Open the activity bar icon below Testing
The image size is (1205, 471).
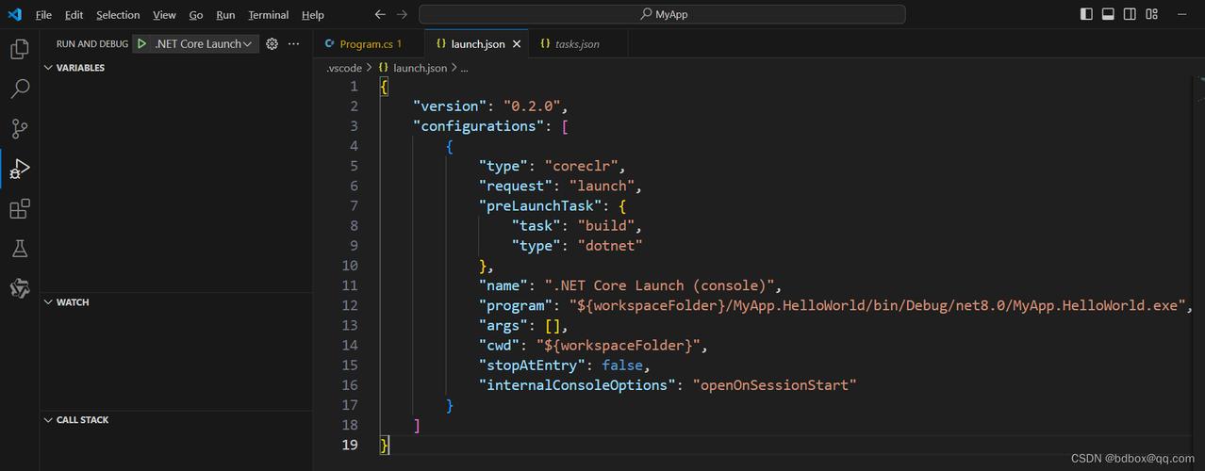(x=20, y=288)
